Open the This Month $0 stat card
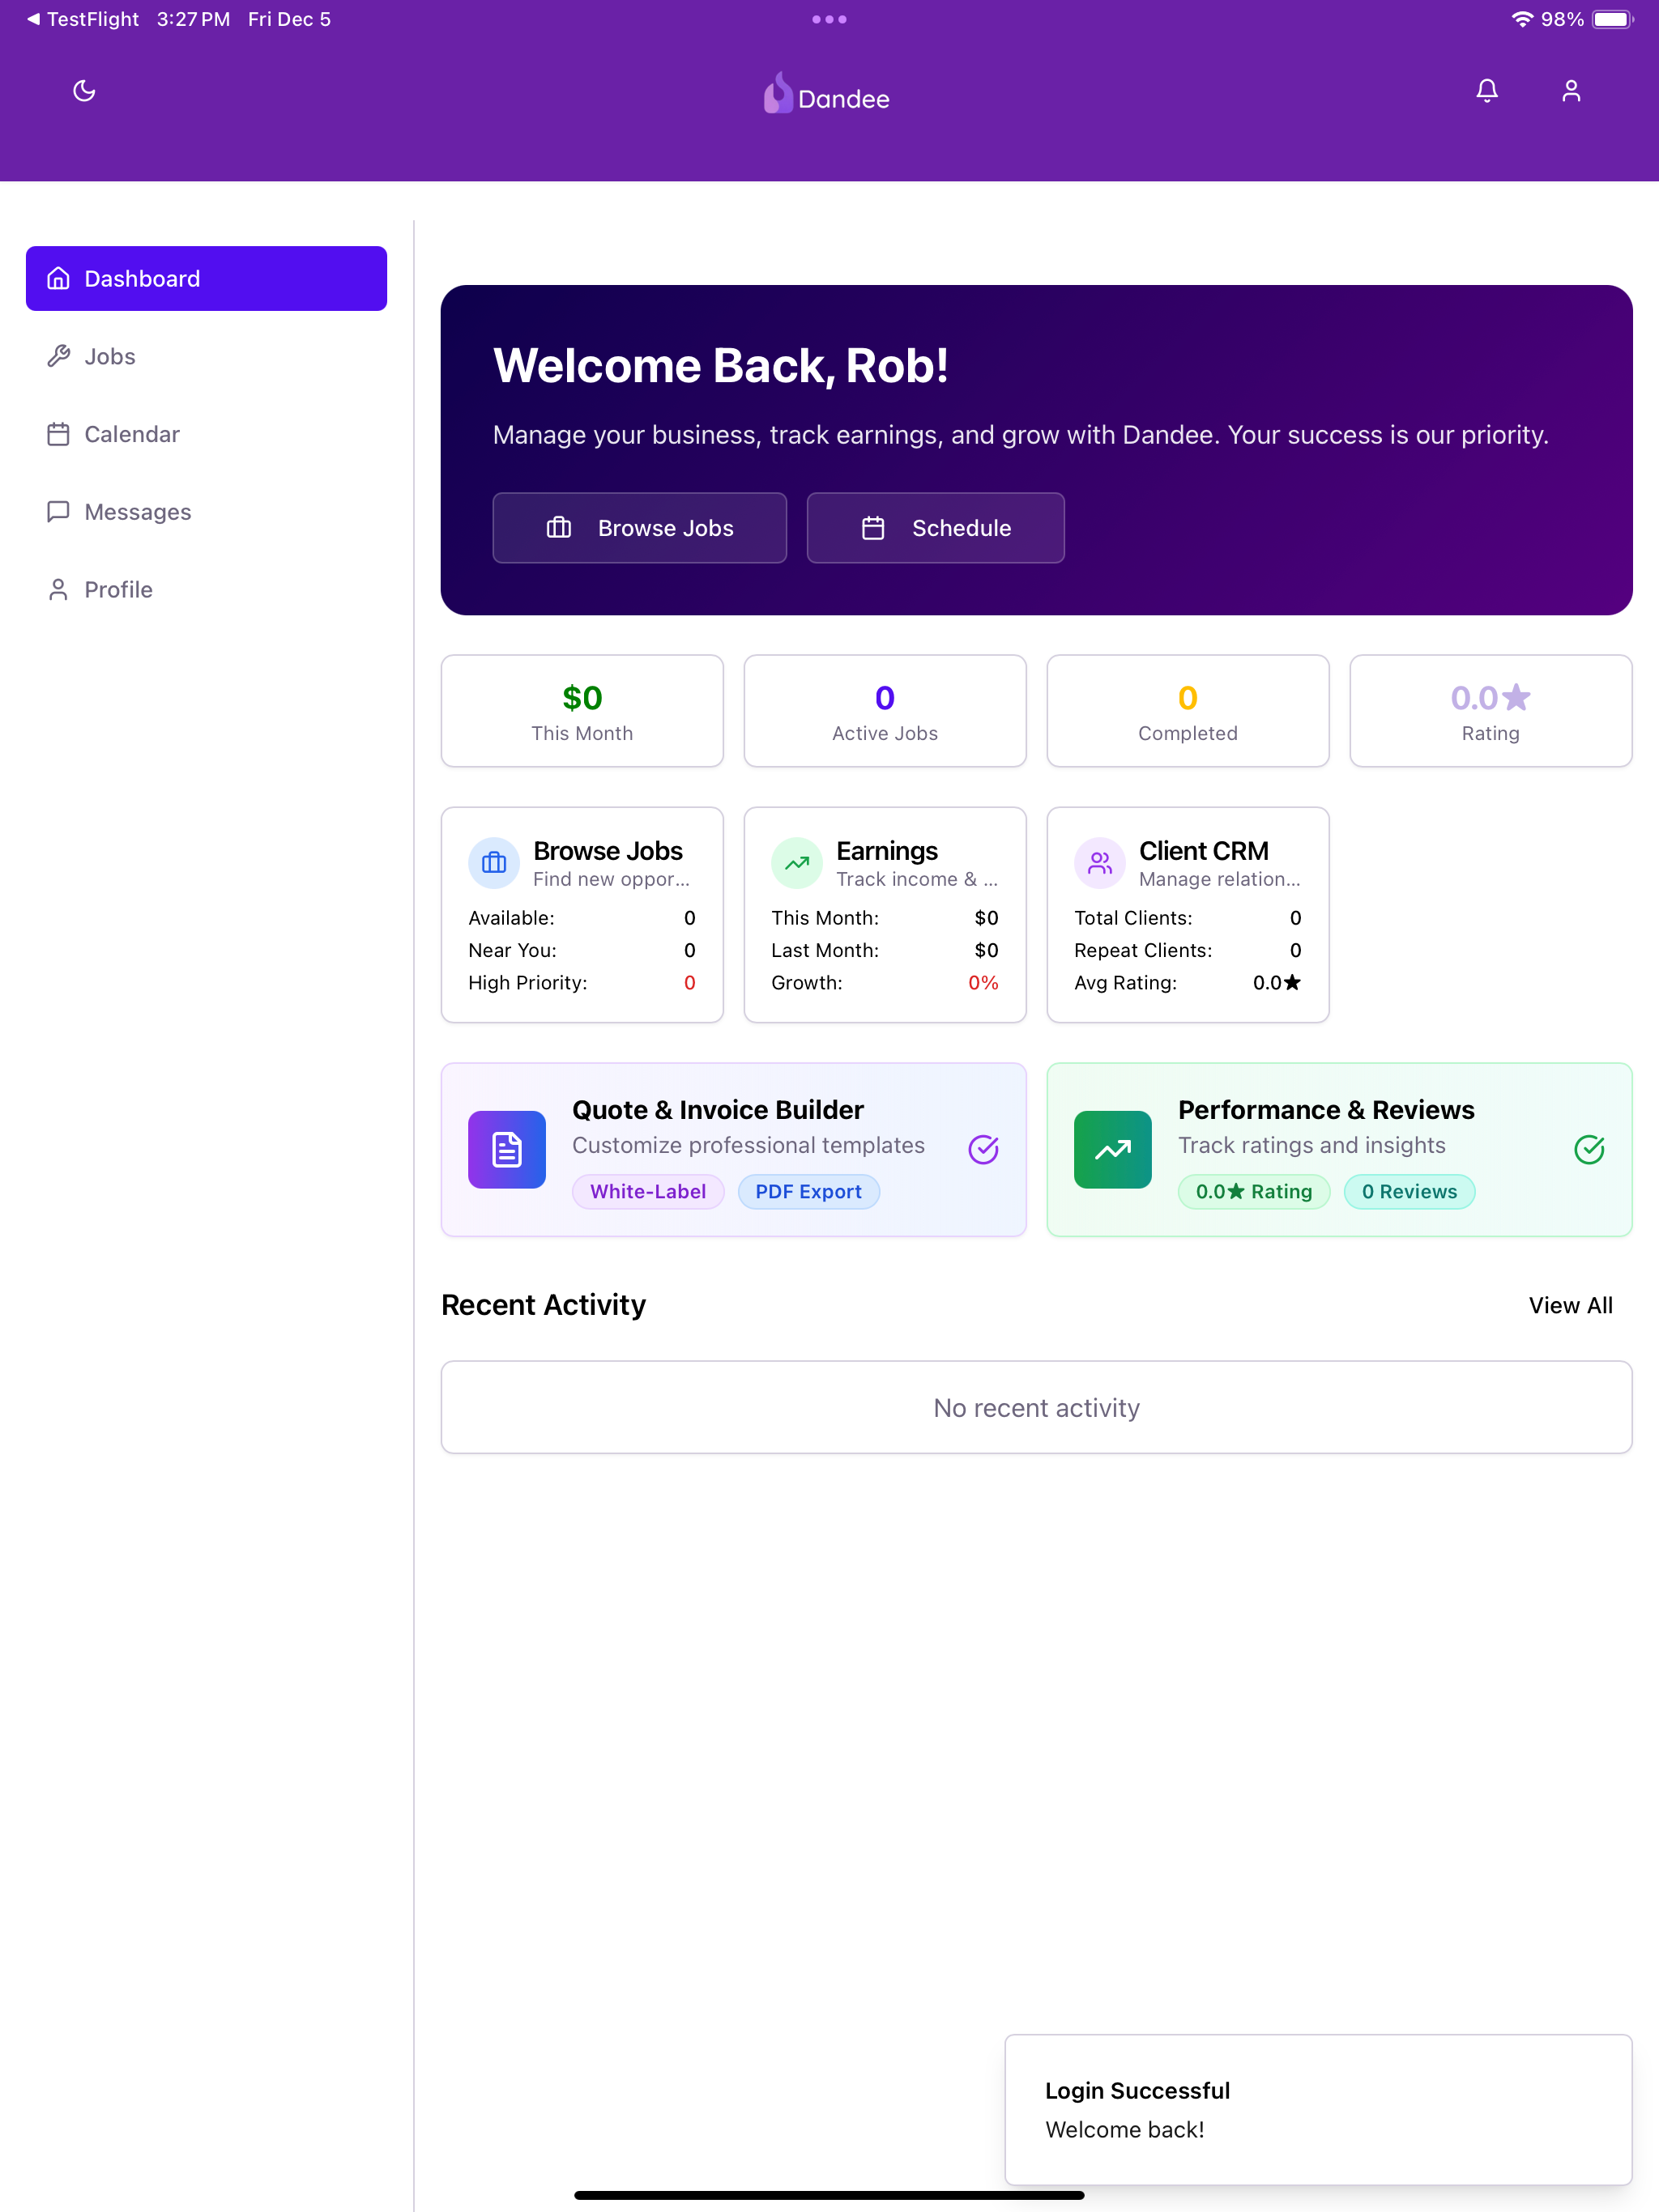The image size is (1659, 2212). pos(582,711)
